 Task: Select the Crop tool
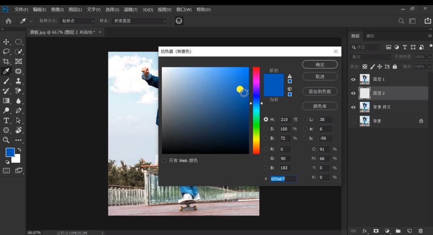tap(6, 62)
